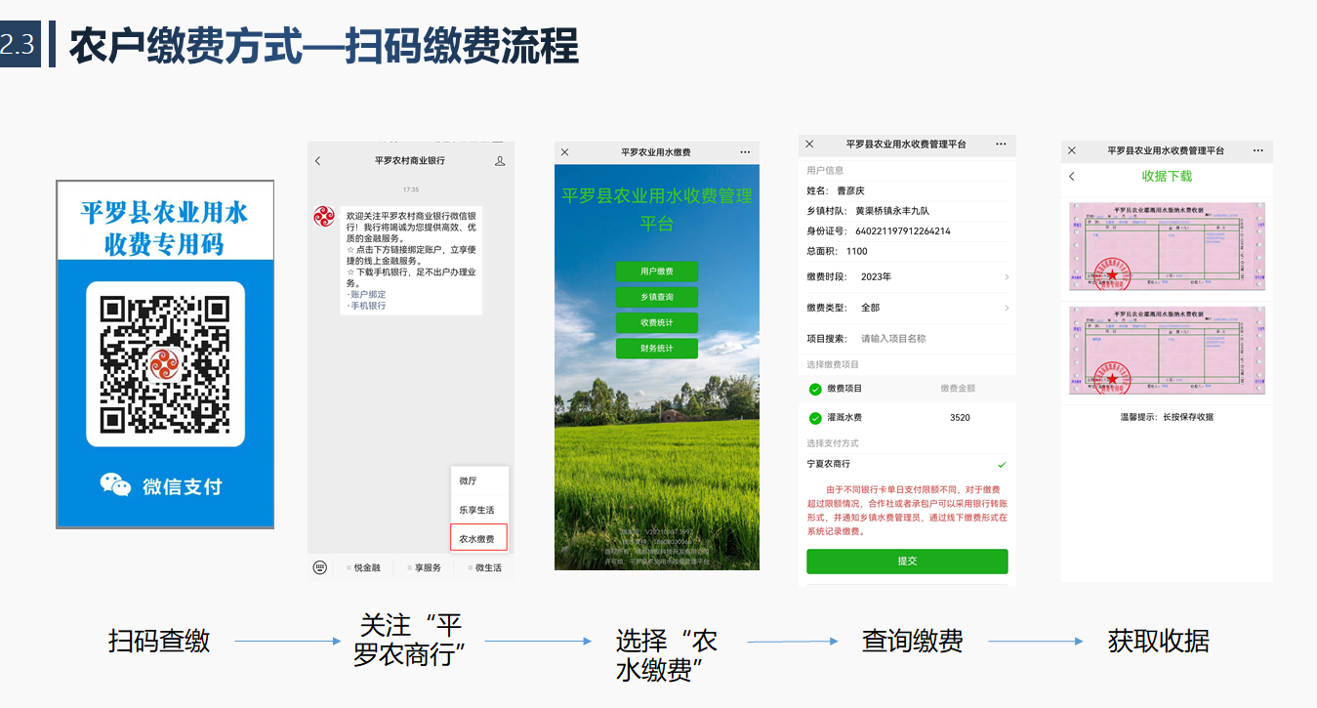The height and width of the screenshot is (708, 1317).
Task: Open the first pink receipt thumbnail
Action: [1167, 247]
